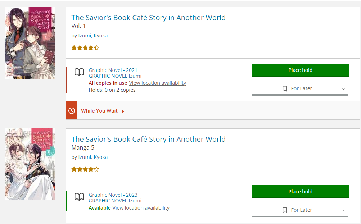Click the star rating for Vol. 1
This screenshot has height=224, width=361.
coord(85,47)
